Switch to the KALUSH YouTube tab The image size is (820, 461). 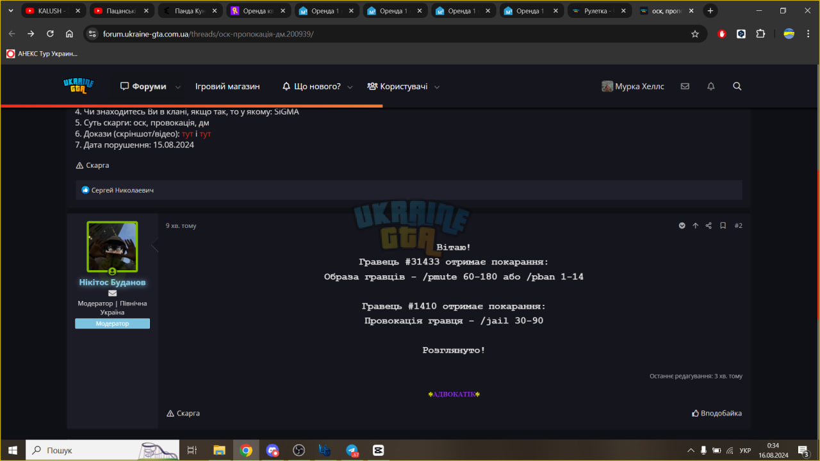(53, 11)
